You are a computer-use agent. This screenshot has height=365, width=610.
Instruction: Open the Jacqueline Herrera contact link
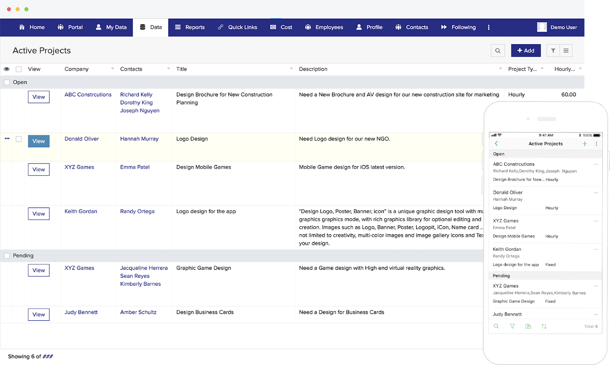(x=144, y=268)
